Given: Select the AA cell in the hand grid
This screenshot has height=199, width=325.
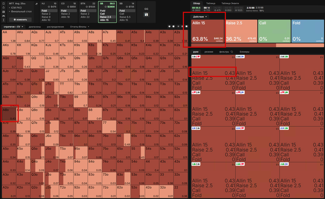Looking at the screenshot, I should pyautogui.click(x=9, y=36).
